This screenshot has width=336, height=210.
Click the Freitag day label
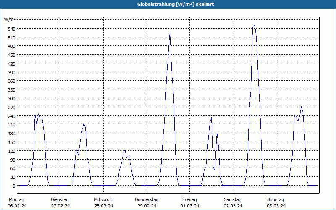click(189, 199)
